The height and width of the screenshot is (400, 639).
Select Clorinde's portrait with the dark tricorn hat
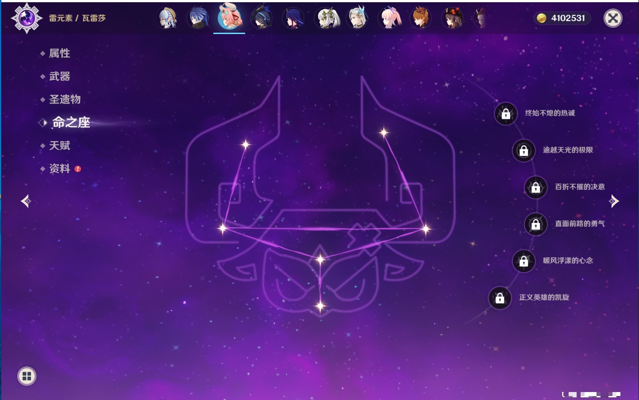tap(261, 18)
